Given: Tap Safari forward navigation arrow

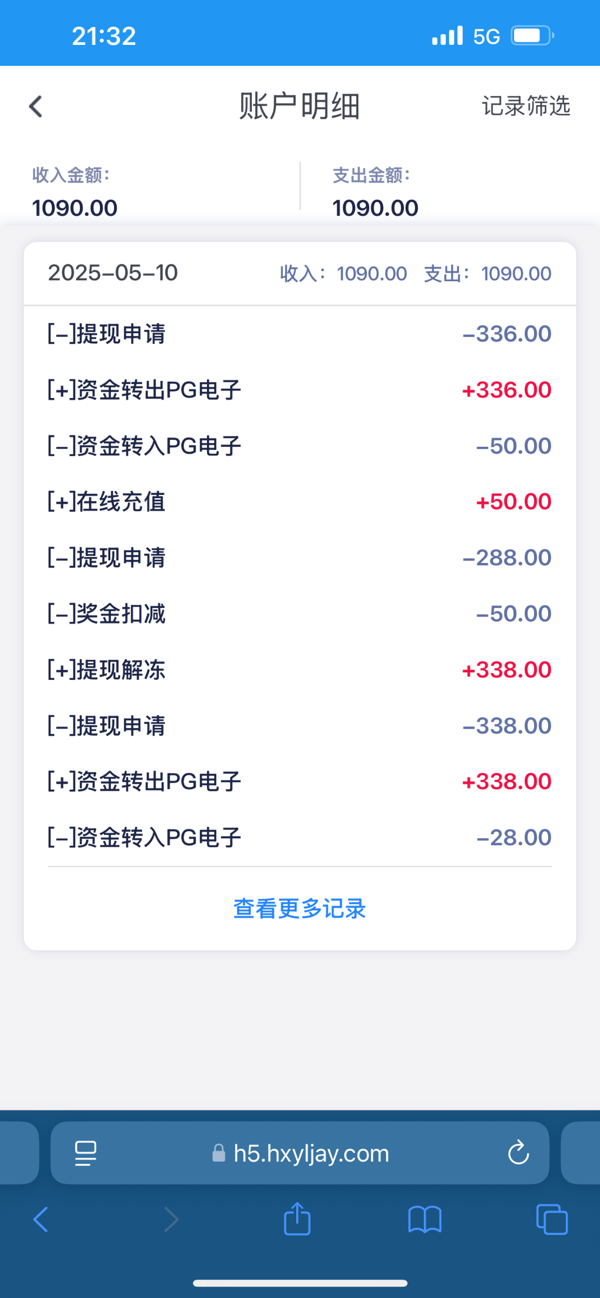Looking at the screenshot, I should 171,1220.
